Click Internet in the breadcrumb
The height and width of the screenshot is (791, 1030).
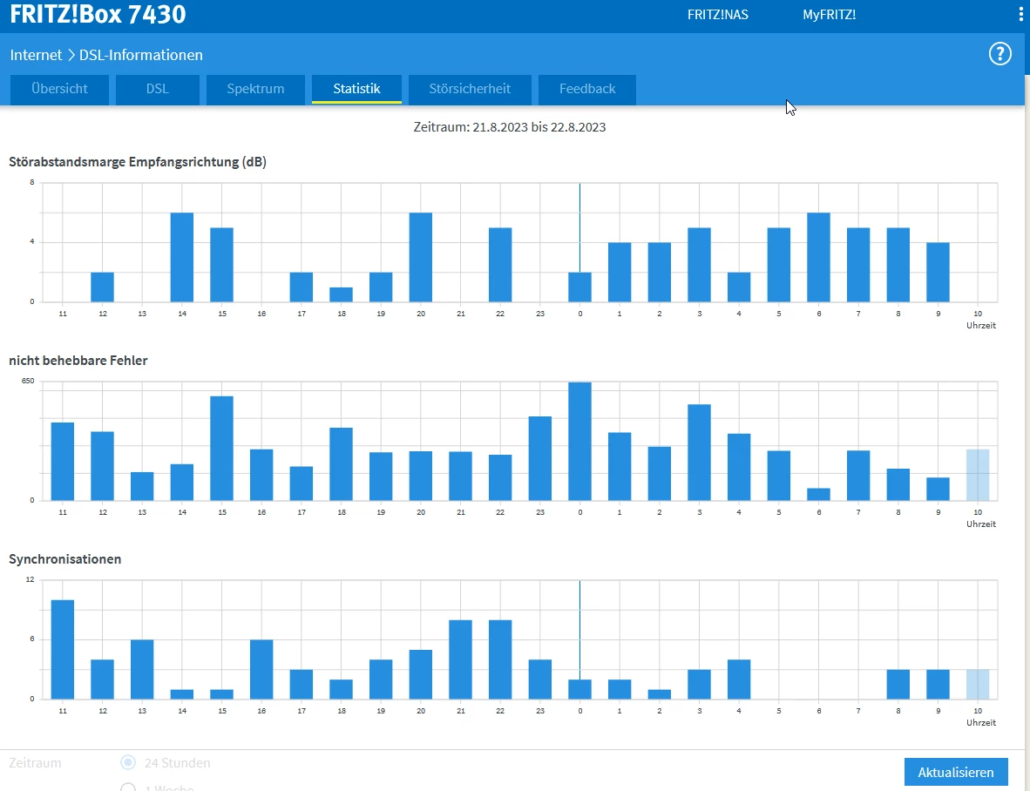coord(36,55)
